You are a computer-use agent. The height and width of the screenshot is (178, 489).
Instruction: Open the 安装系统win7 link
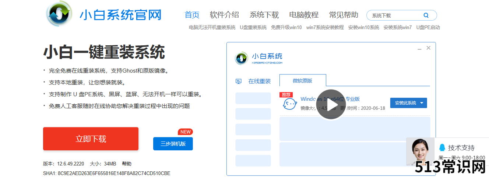click(x=398, y=27)
